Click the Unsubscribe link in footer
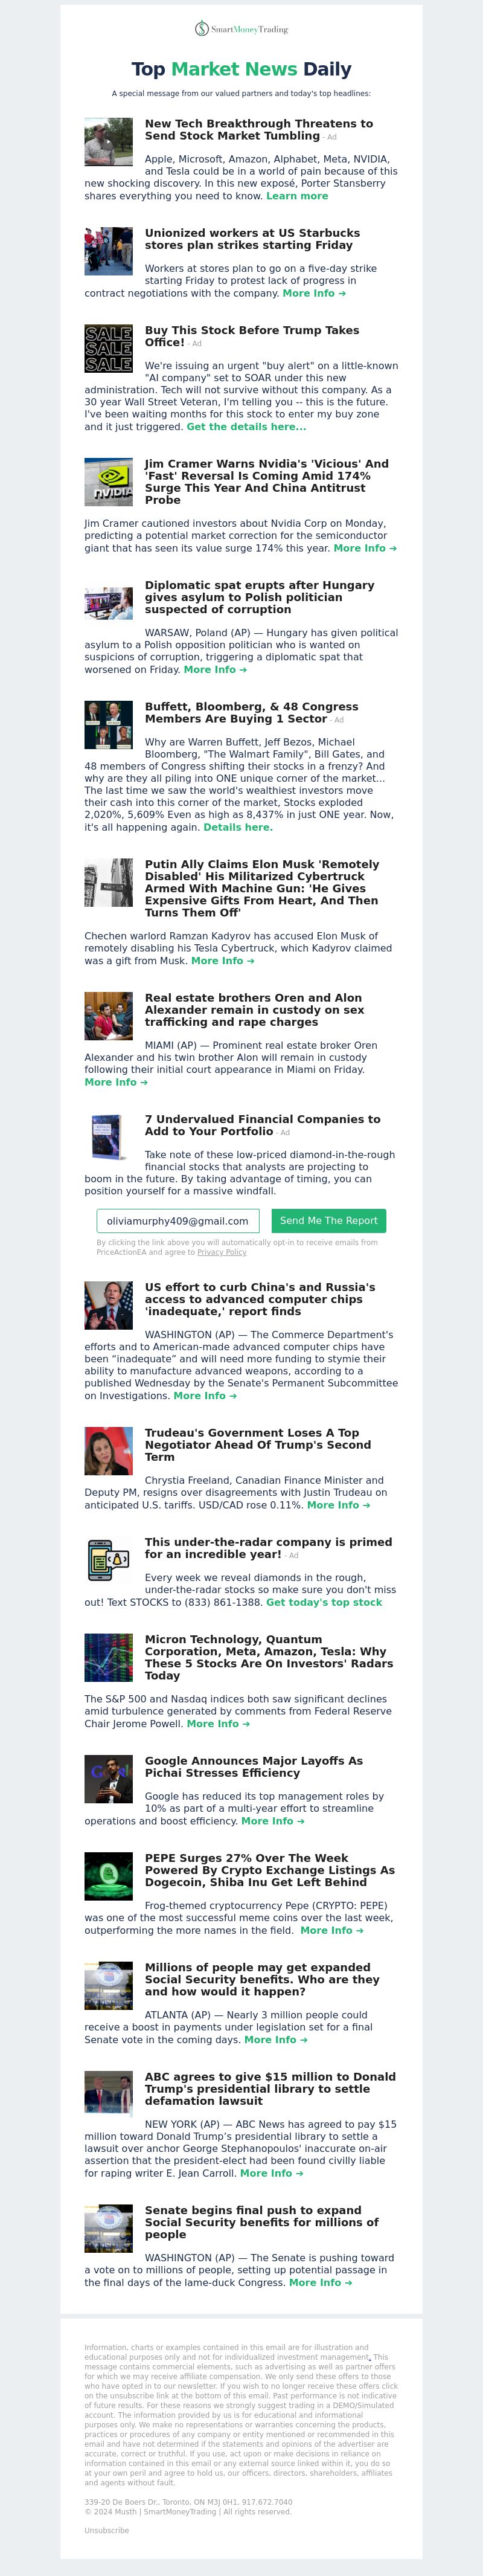 [x=107, y=2531]
